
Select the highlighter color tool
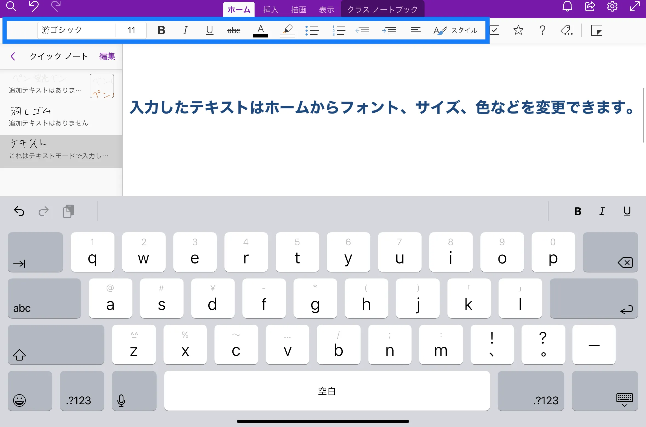[287, 30]
